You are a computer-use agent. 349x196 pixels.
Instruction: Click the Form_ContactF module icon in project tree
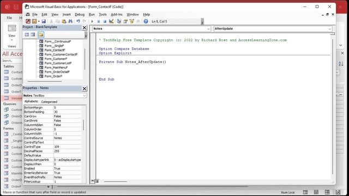click(41, 50)
